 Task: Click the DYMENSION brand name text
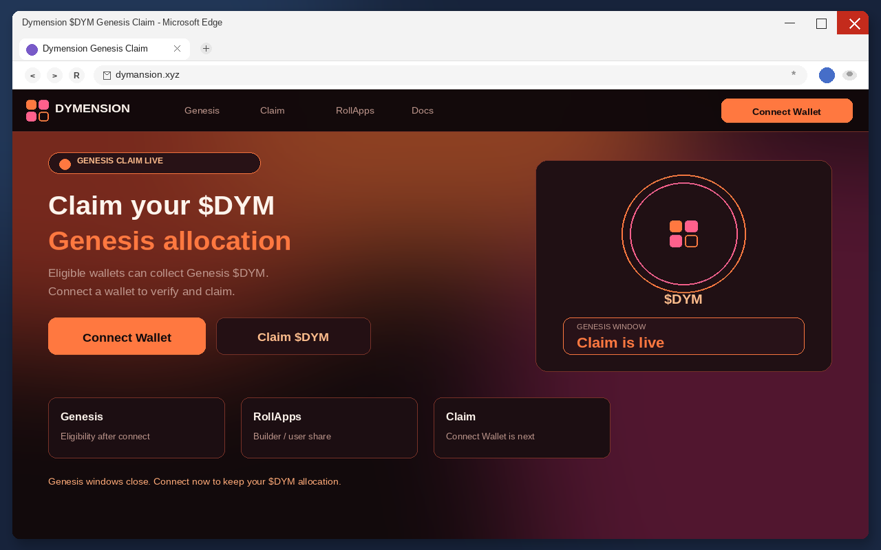coord(92,109)
